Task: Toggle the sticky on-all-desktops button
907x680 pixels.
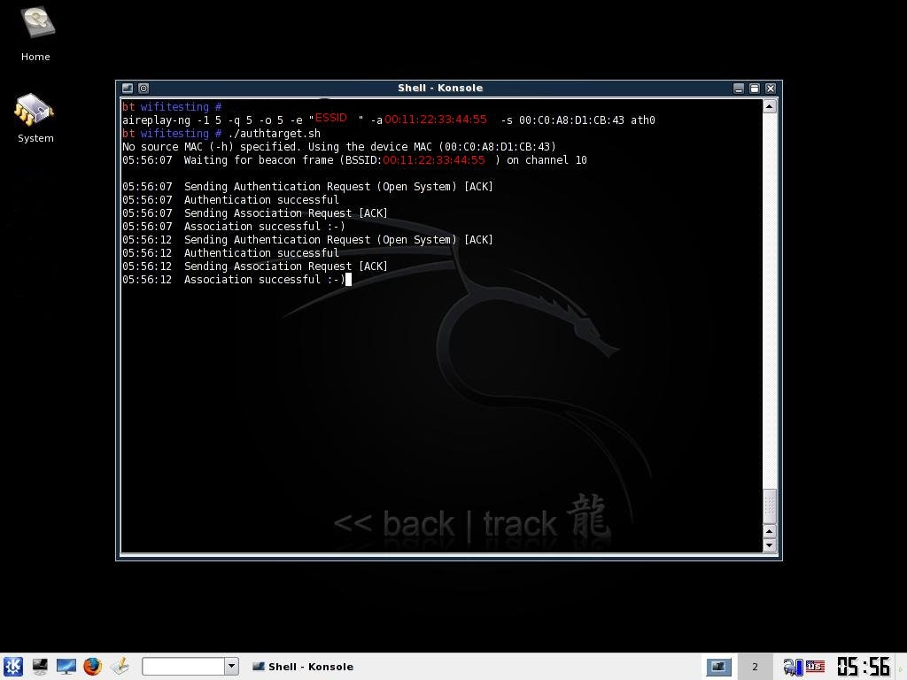Action: pyautogui.click(x=143, y=88)
